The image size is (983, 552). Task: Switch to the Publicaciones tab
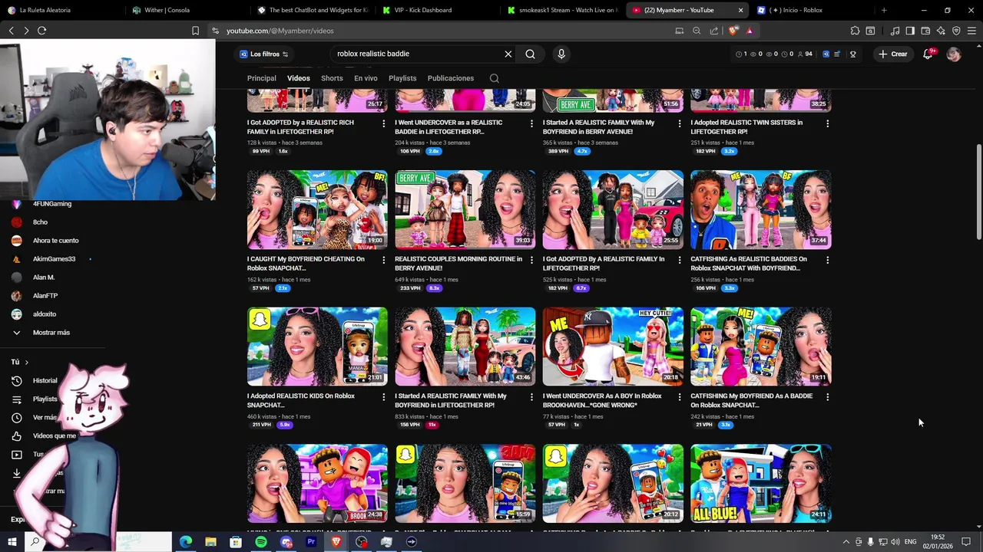pyautogui.click(x=451, y=78)
